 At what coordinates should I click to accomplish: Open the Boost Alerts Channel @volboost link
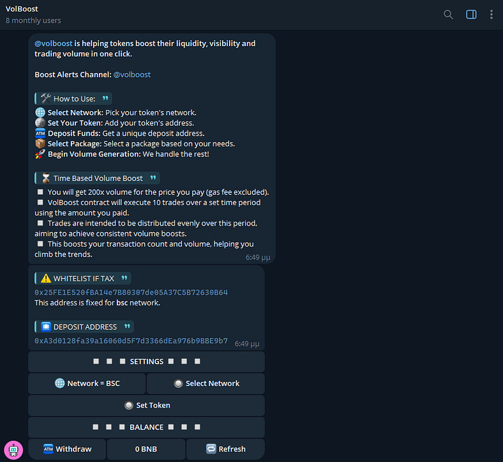tap(132, 75)
